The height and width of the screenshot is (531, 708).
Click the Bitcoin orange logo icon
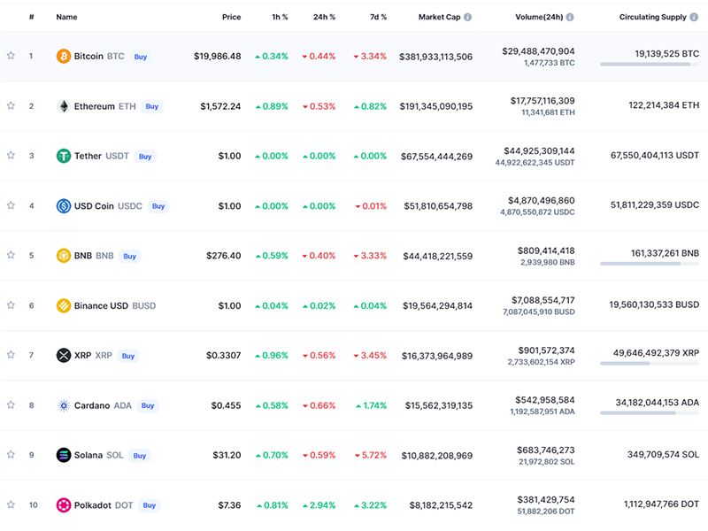pyautogui.click(x=64, y=56)
